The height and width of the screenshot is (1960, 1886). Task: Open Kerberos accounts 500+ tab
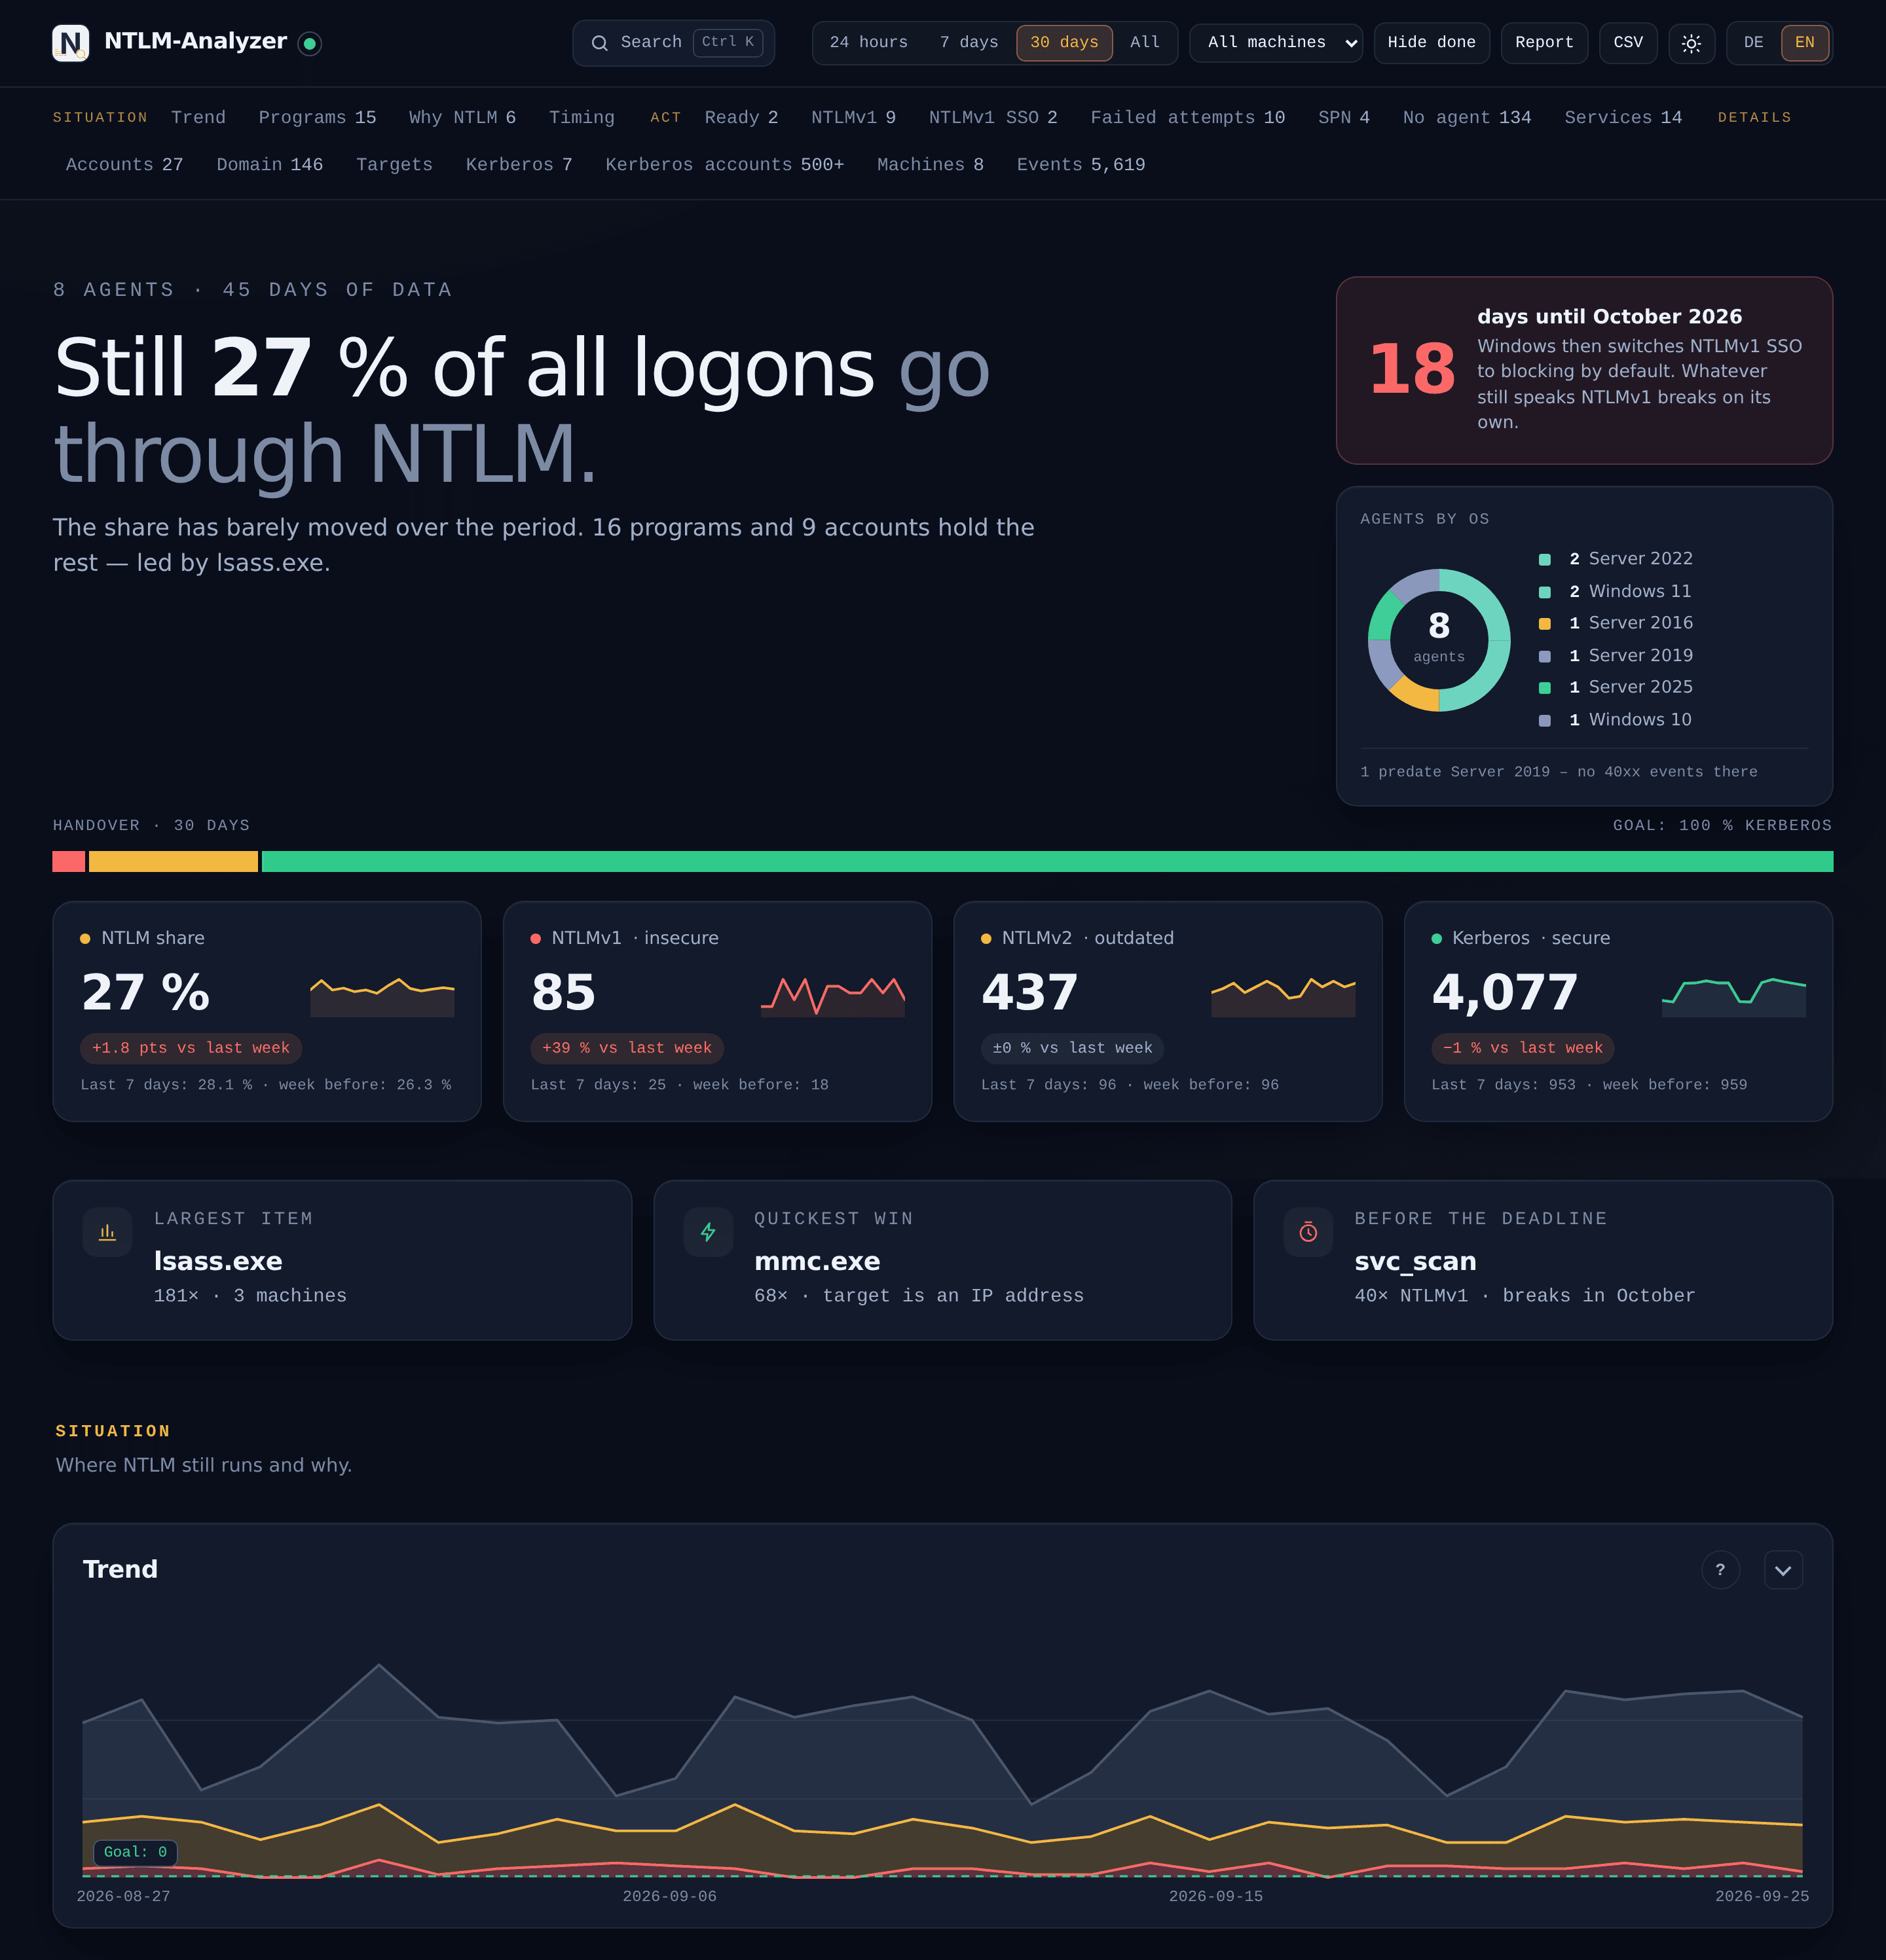724,165
